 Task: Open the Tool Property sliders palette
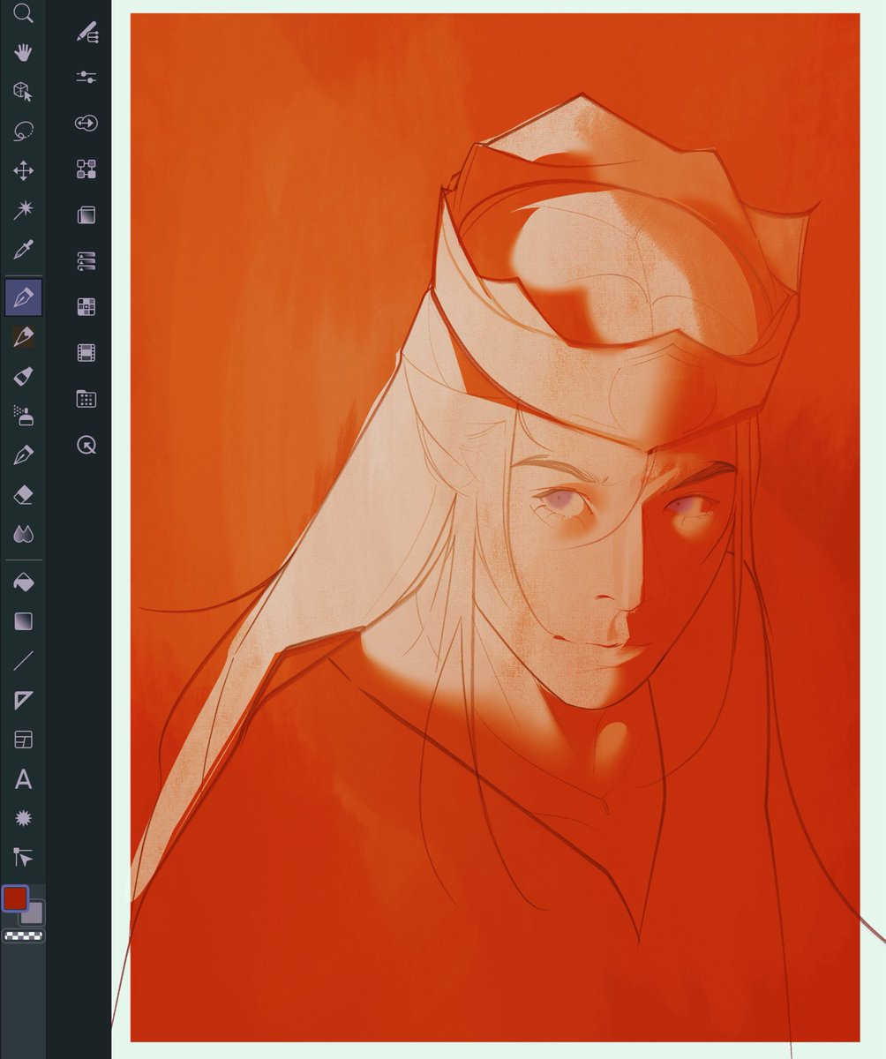tap(86, 78)
